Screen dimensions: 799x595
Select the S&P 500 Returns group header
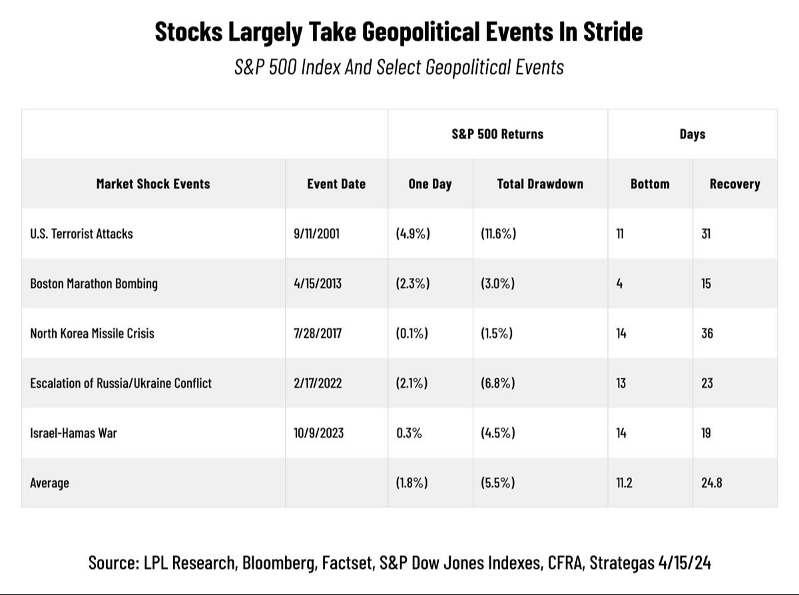click(497, 134)
